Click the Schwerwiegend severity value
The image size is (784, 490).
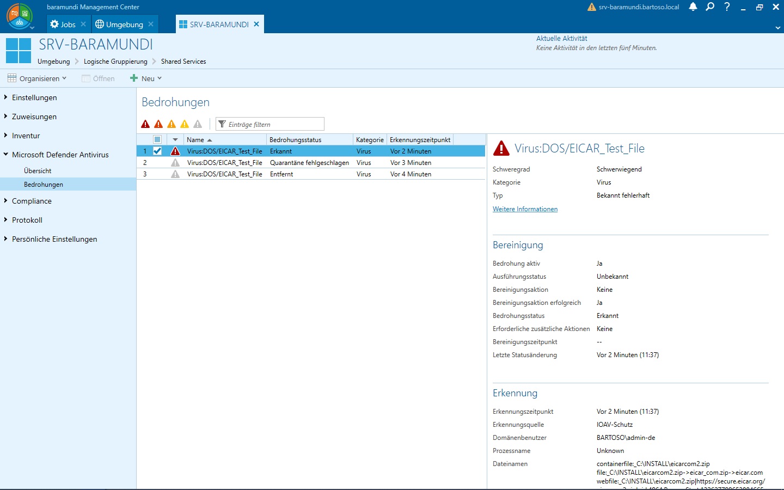(x=619, y=169)
